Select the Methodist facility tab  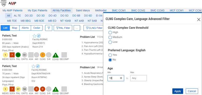coord(101,11)
